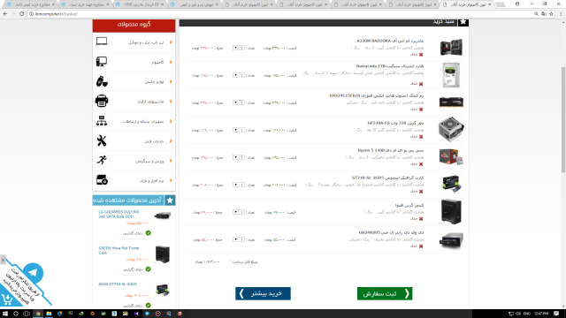This screenshot has height=318, width=566.
Task: Open quantity dropdown for GP330A-ES power supply
Action: point(238,130)
